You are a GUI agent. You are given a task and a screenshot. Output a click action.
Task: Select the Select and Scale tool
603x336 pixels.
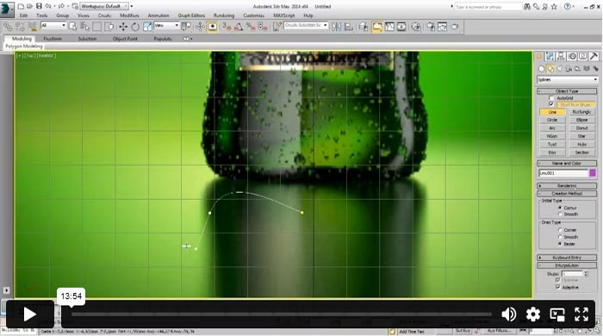147,27
